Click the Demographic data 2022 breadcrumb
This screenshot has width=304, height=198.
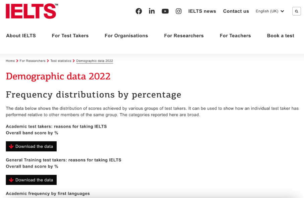pyautogui.click(x=95, y=61)
